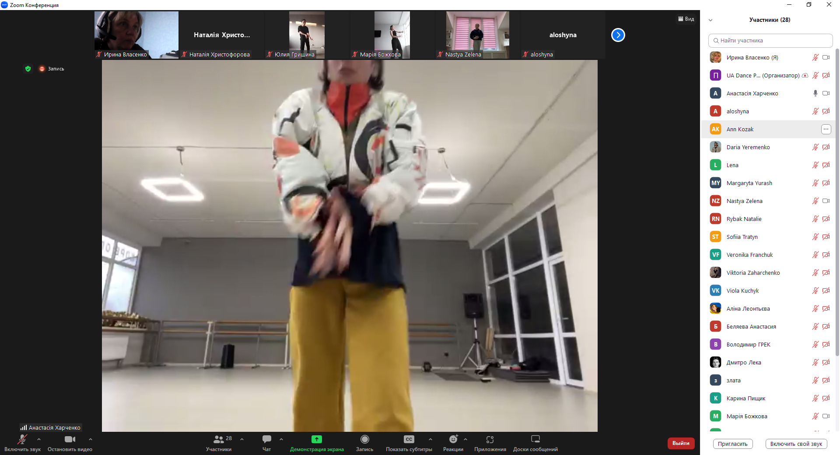Stop video with Остановить видео

[70, 443]
